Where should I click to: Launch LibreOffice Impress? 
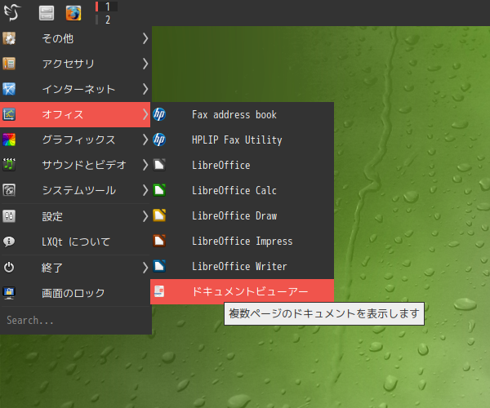[243, 241]
